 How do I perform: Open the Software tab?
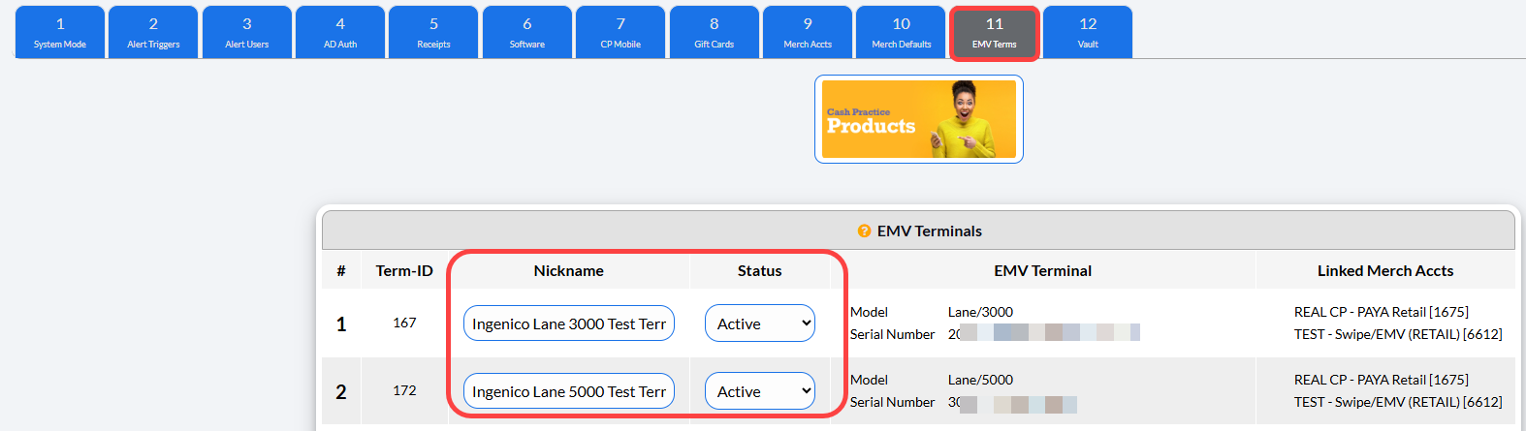click(x=527, y=32)
